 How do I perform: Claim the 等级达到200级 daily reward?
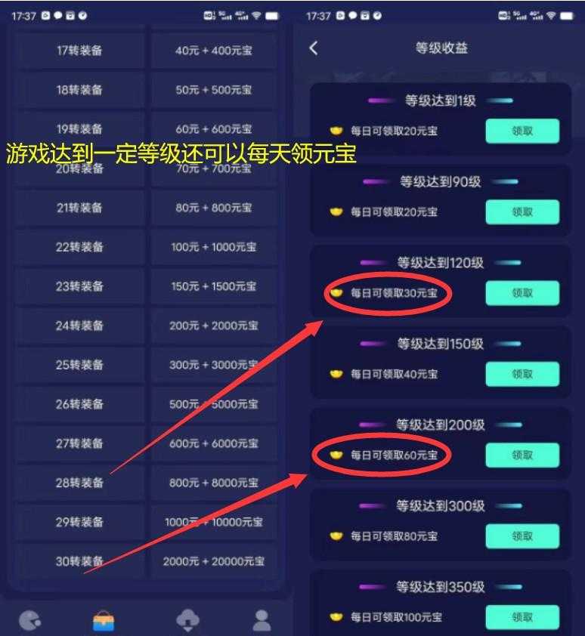coord(522,455)
